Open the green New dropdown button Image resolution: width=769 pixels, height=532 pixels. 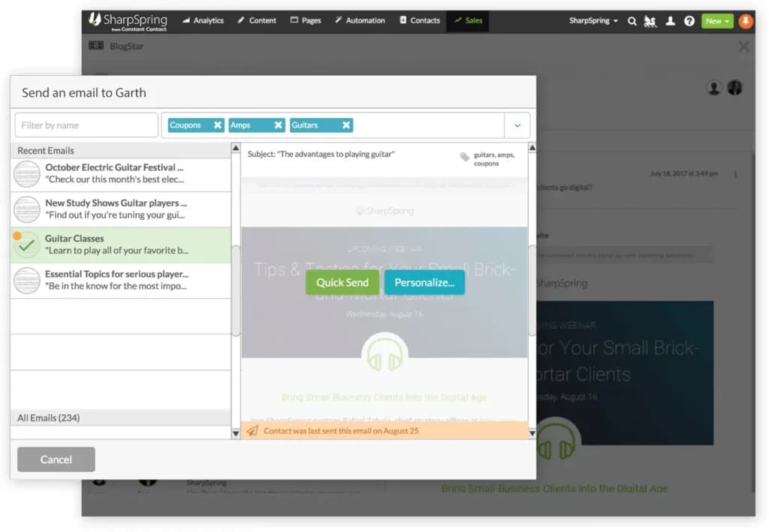coord(717,21)
